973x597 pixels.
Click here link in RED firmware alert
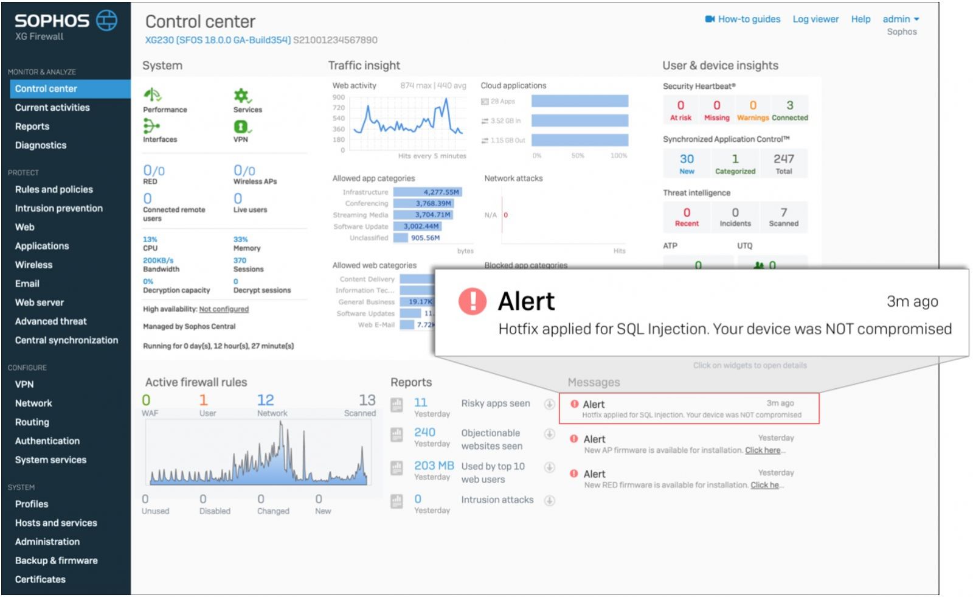pos(764,485)
